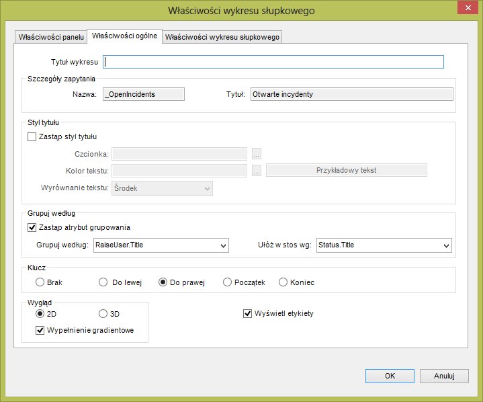483x402 pixels.
Task: Select the 2D appearance radio button
Action: (40, 314)
